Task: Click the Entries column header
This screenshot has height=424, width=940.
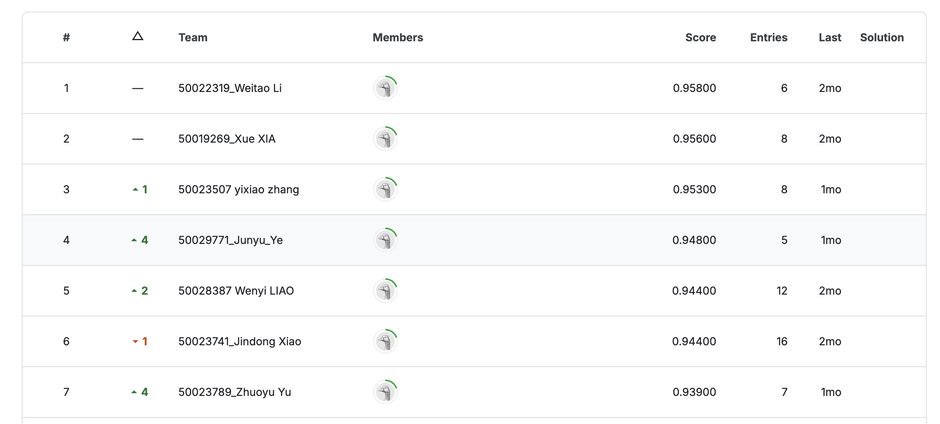Action: (x=768, y=37)
